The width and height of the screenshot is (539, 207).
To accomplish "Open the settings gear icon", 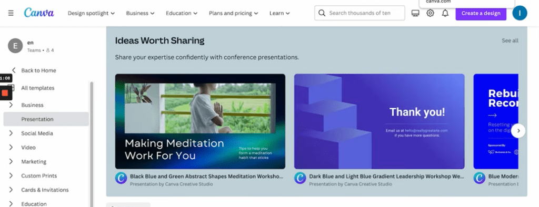I will click(430, 13).
